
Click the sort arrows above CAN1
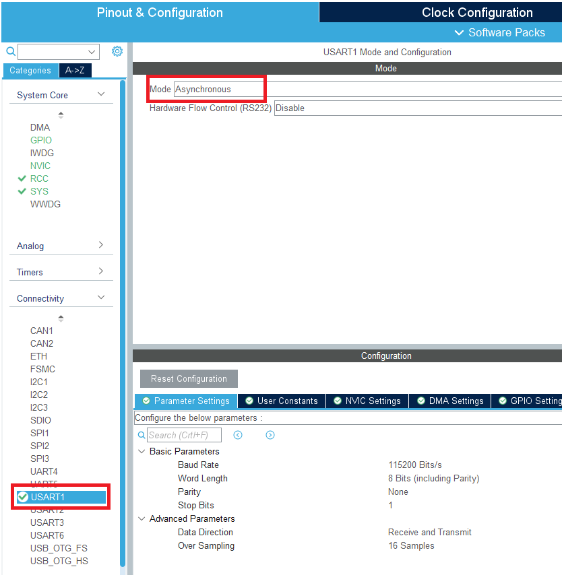pos(61,318)
